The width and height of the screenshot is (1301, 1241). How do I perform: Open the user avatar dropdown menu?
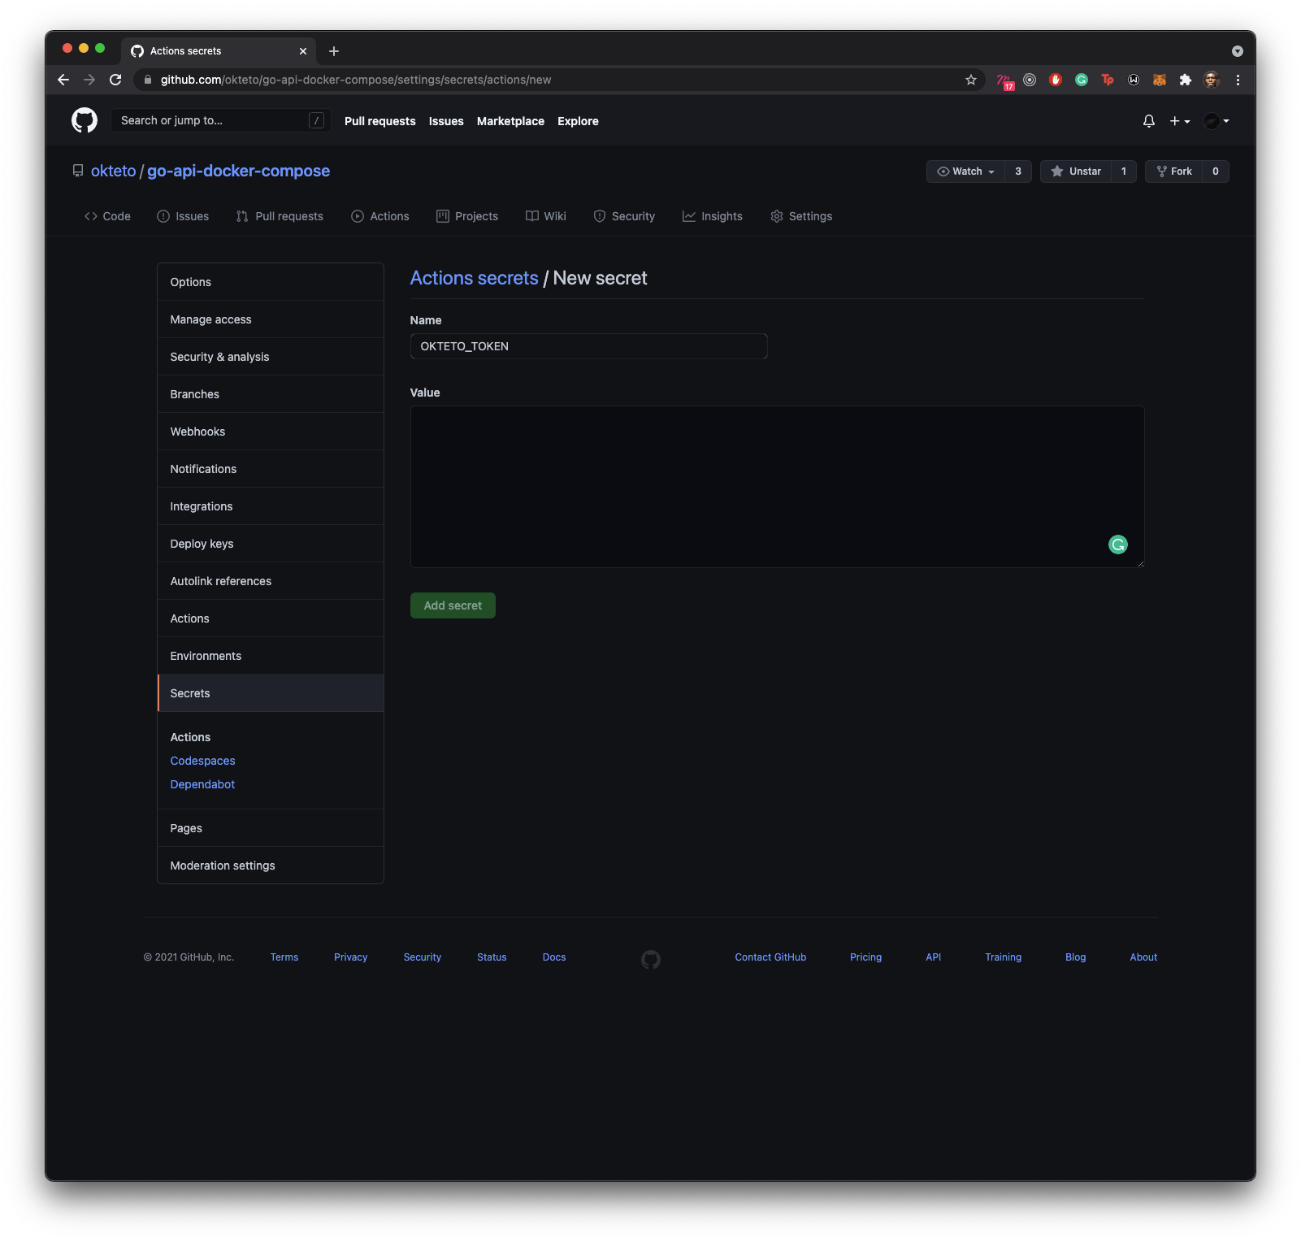[1216, 121]
